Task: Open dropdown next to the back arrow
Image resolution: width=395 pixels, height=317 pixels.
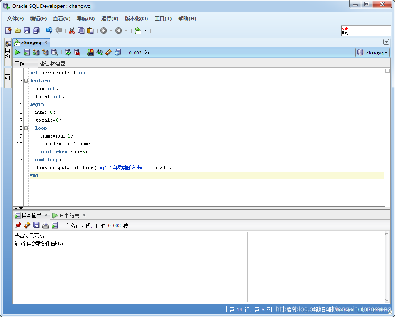Action: (x=111, y=31)
